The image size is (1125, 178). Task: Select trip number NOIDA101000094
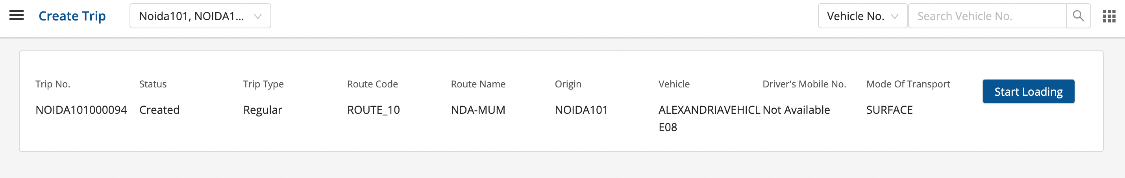(81, 110)
